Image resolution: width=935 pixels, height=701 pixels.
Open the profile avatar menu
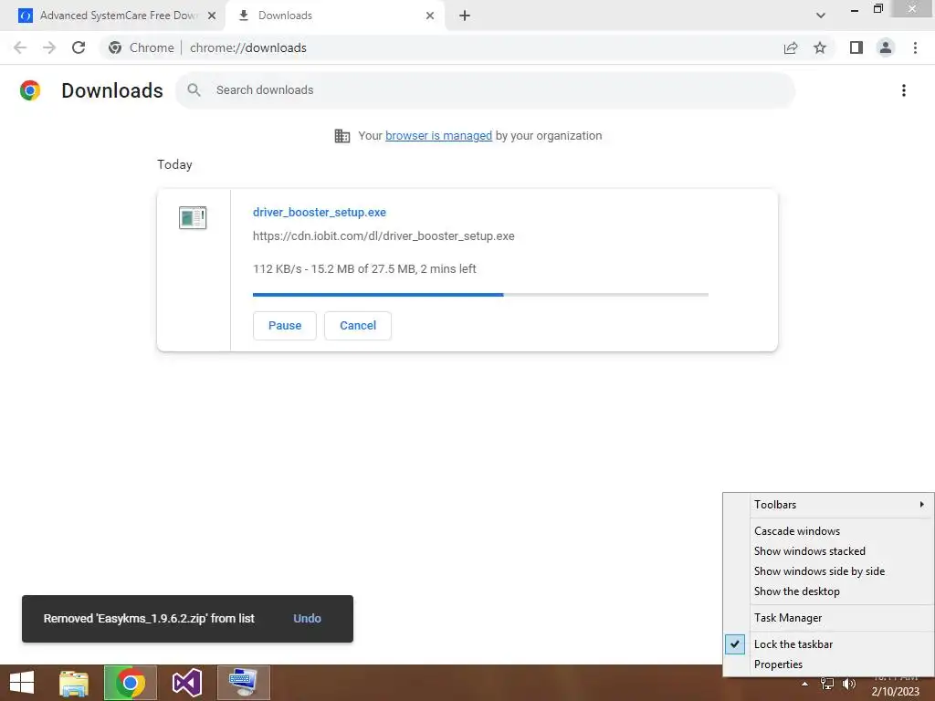[x=886, y=47]
